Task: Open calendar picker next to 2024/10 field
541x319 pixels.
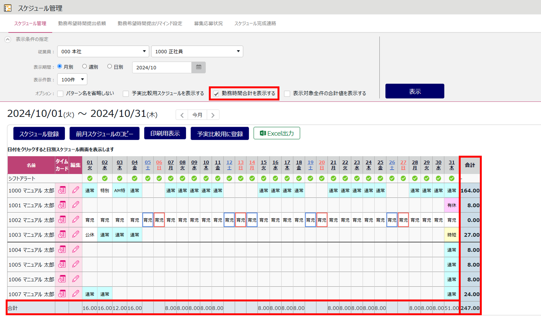Action: [199, 67]
